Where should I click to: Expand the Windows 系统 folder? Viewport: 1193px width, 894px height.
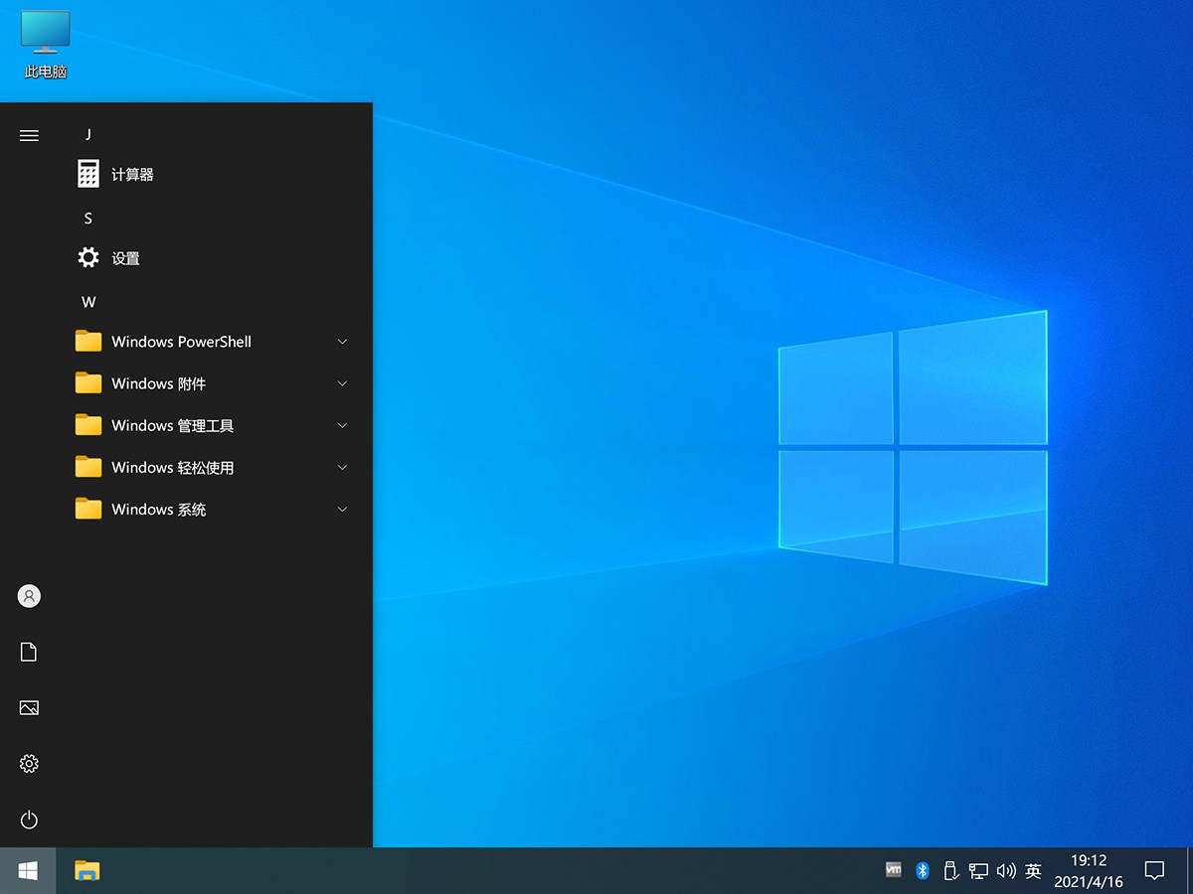point(159,510)
